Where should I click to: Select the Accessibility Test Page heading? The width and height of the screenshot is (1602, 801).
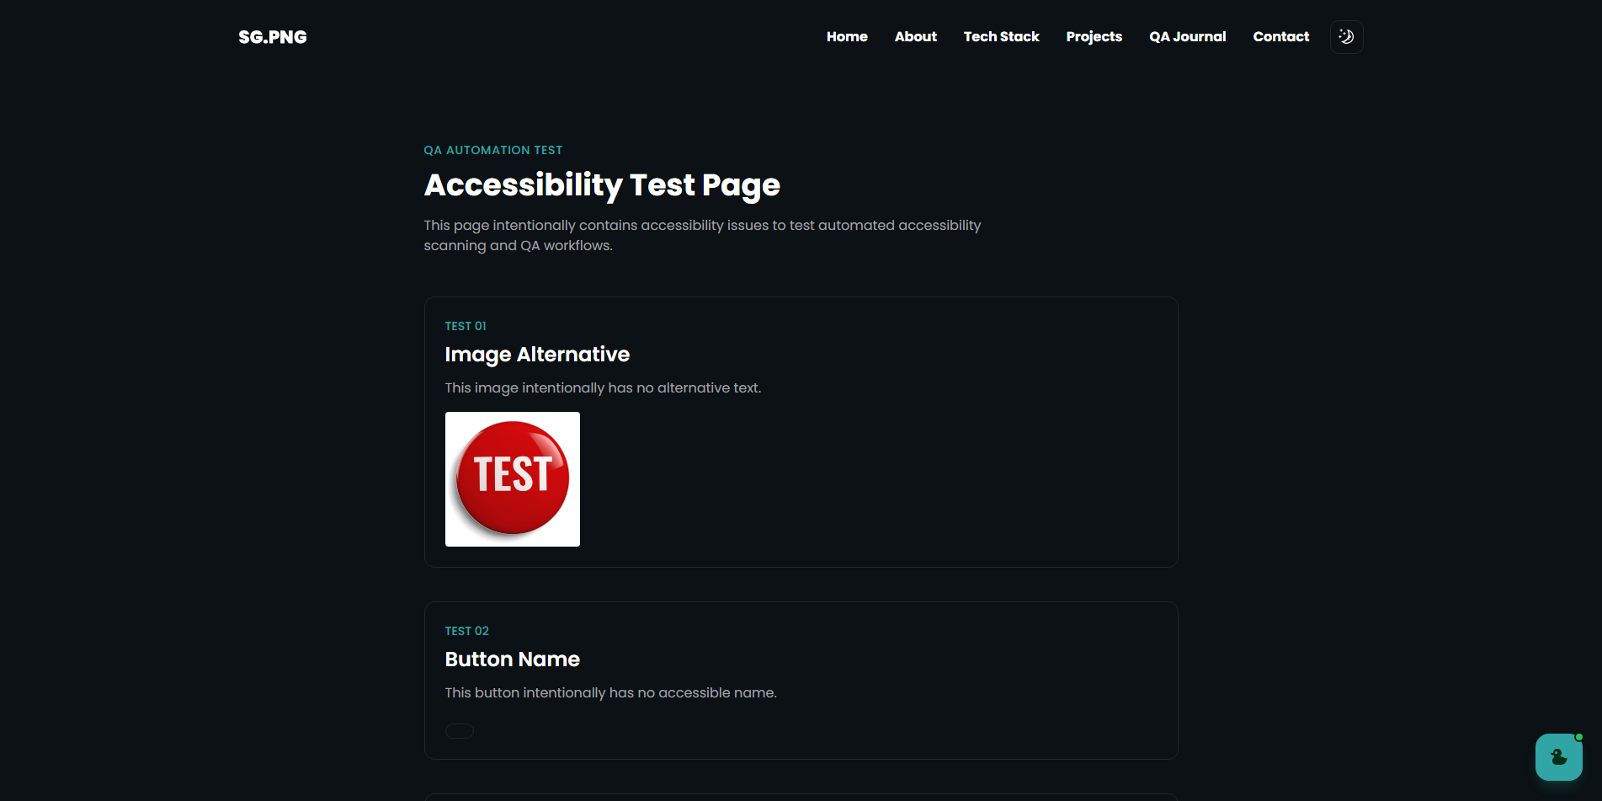[603, 185]
